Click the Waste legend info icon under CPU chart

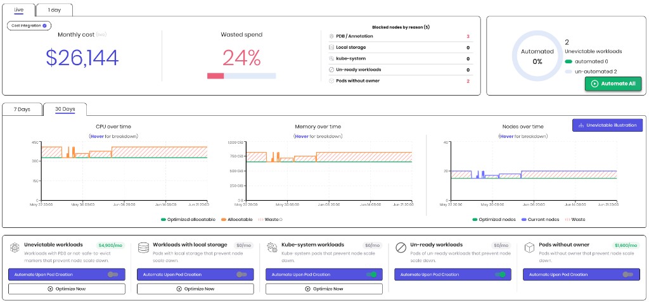(281, 219)
